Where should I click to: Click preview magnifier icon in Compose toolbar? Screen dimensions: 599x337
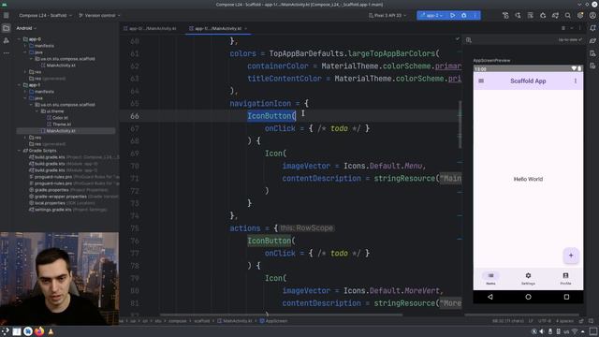pos(469,40)
